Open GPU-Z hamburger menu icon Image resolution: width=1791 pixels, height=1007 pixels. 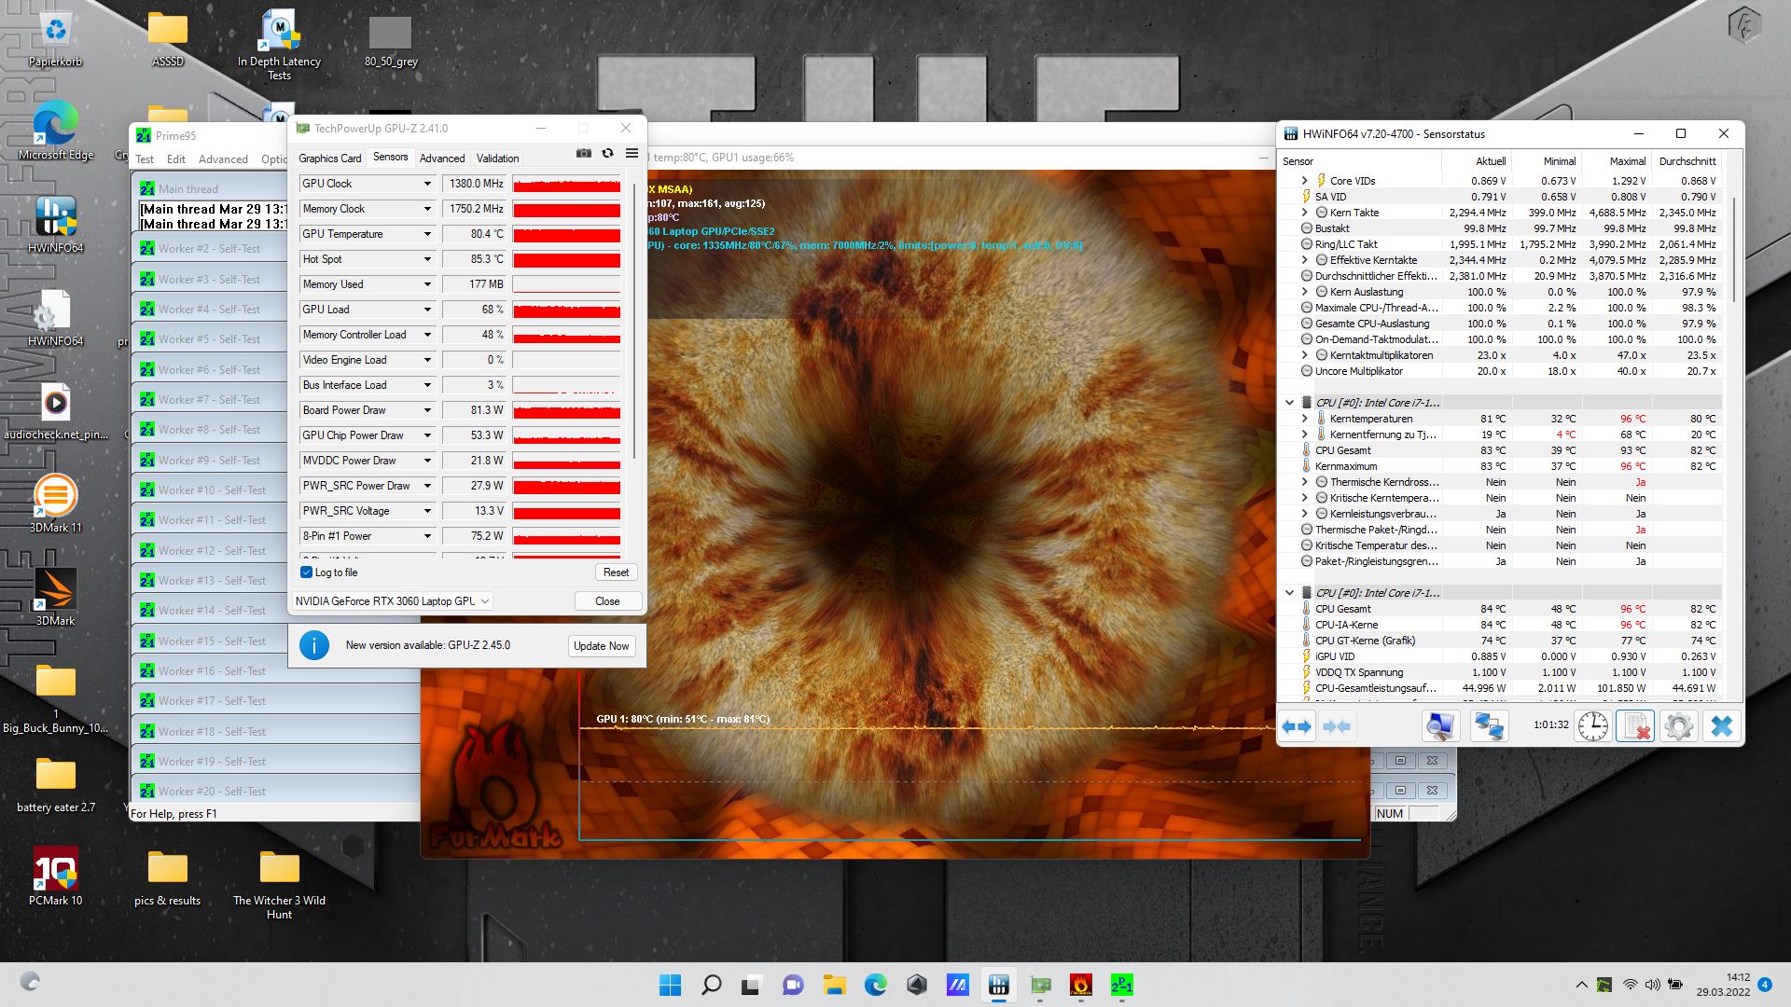pyautogui.click(x=632, y=153)
